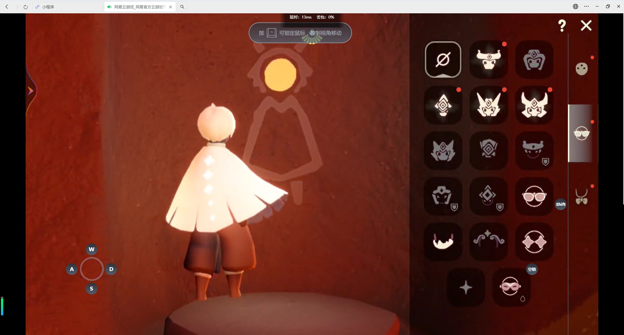The height and width of the screenshot is (335, 624).
Task: Equip the tall pointed-ear mask
Action: [x=488, y=105]
